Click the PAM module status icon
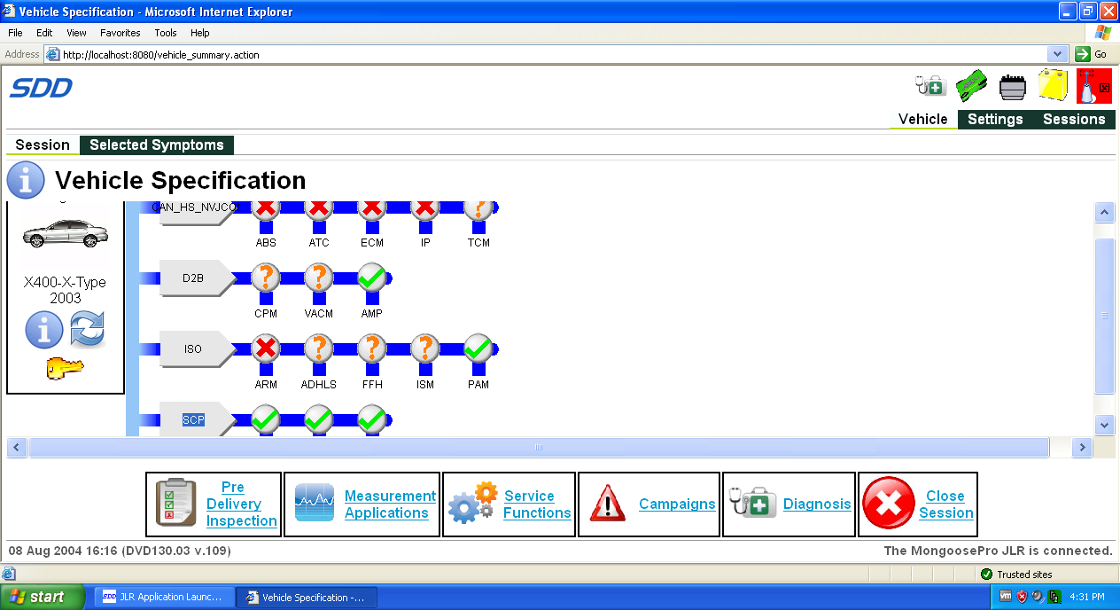 (478, 348)
